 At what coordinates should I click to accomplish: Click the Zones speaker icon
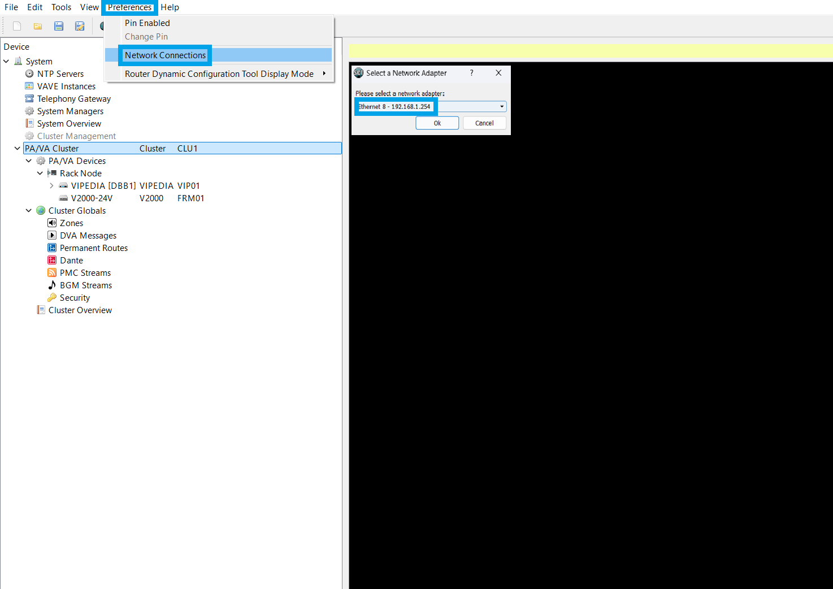52,223
